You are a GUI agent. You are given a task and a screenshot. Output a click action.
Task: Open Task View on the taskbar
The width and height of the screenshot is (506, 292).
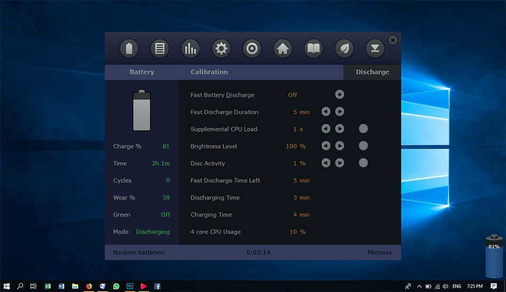tap(33, 286)
